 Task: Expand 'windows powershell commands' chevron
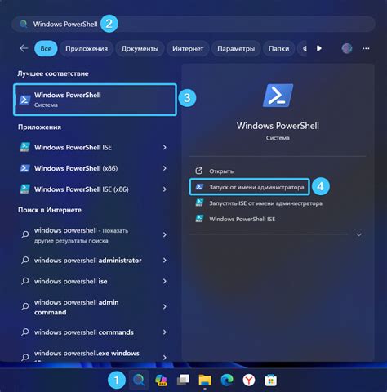coord(165,332)
